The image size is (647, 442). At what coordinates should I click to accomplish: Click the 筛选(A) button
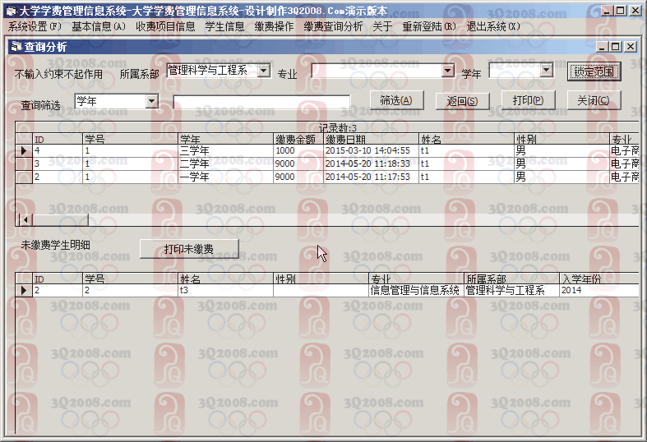click(396, 100)
